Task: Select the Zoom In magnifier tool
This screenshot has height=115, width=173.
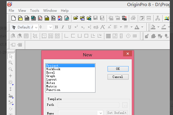Action: 11,63
